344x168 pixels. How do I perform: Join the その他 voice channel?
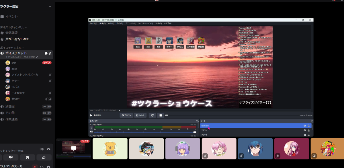(x=26, y=113)
